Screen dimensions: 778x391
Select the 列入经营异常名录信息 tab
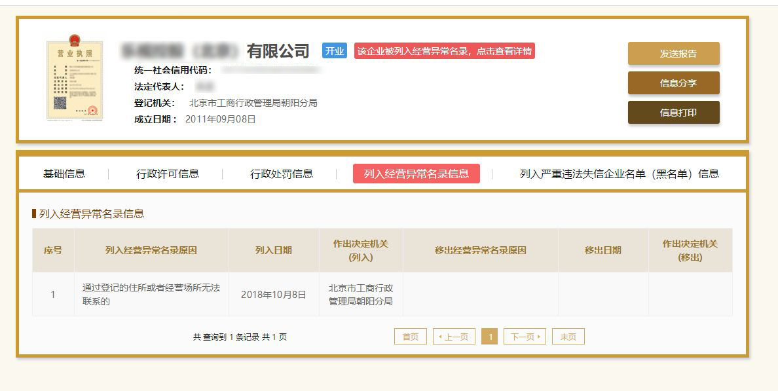[416, 174]
